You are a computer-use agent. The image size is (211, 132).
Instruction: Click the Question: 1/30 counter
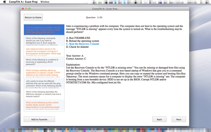(94, 17)
